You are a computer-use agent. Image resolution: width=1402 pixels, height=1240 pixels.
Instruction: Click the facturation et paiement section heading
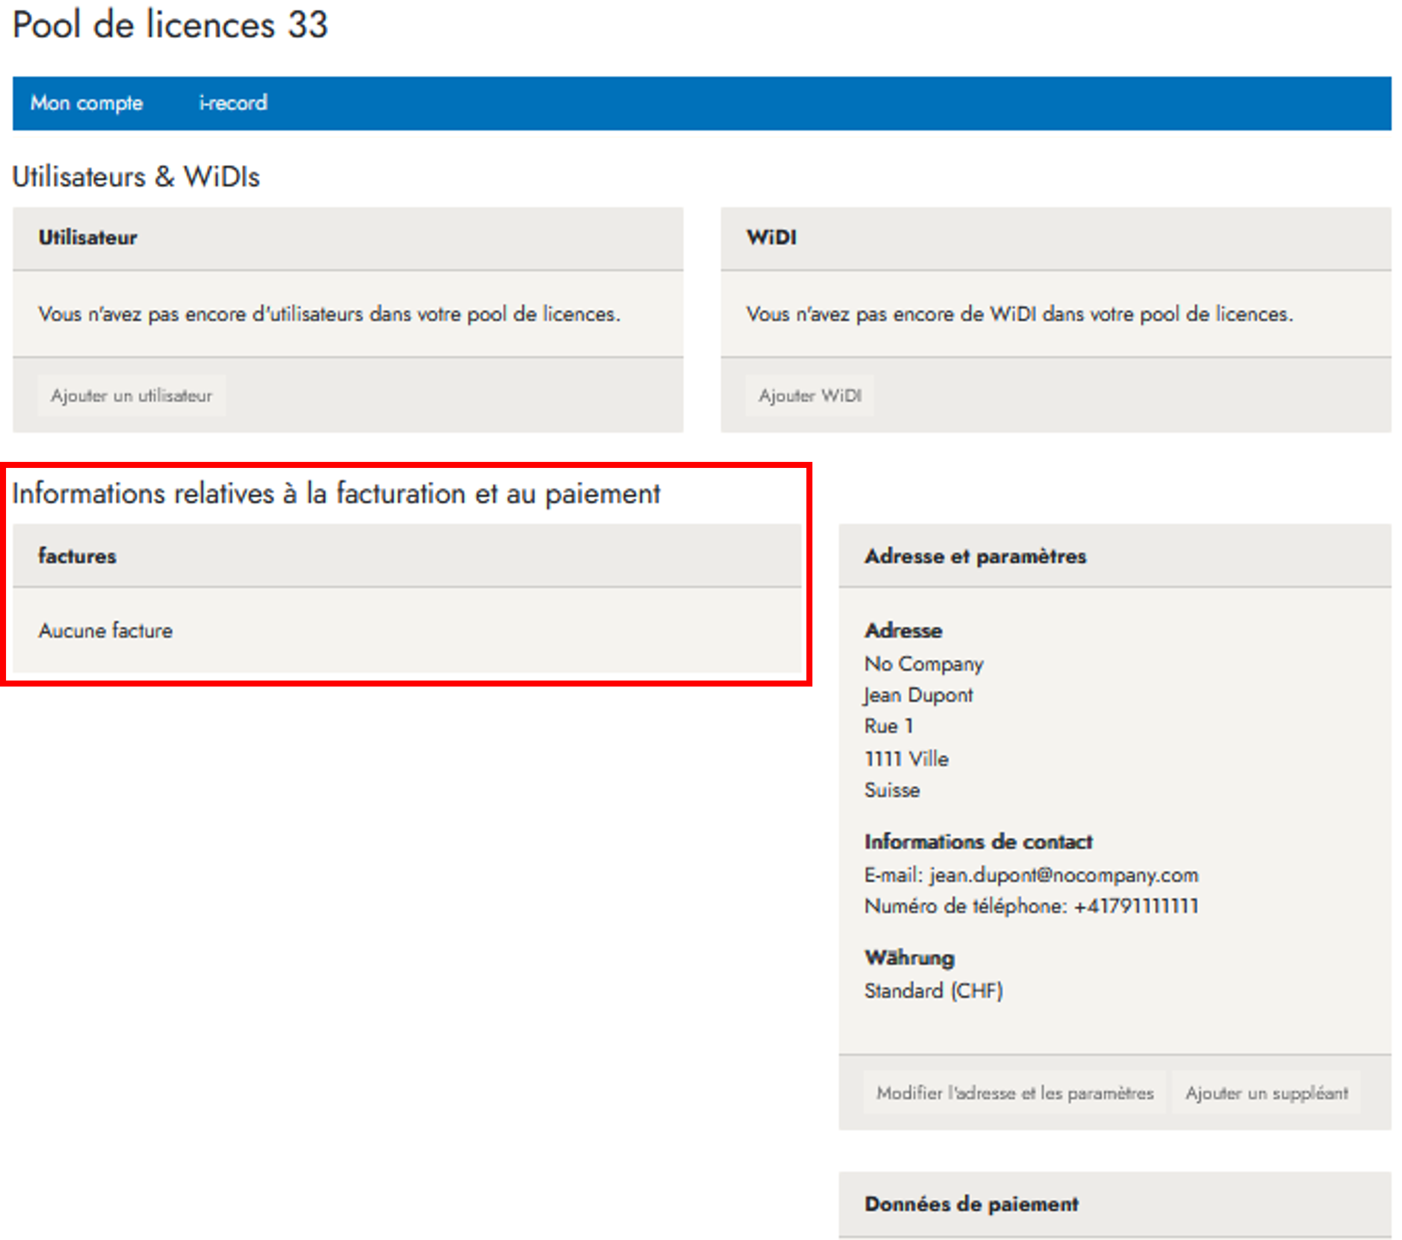click(336, 494)
